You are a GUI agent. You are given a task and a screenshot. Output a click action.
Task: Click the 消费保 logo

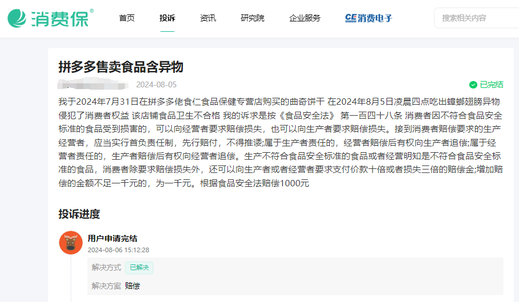[51, 18]
